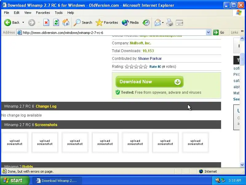Click the Change Log heading
The width and height of the screenshot is (246, 185).
coord(46,106)
